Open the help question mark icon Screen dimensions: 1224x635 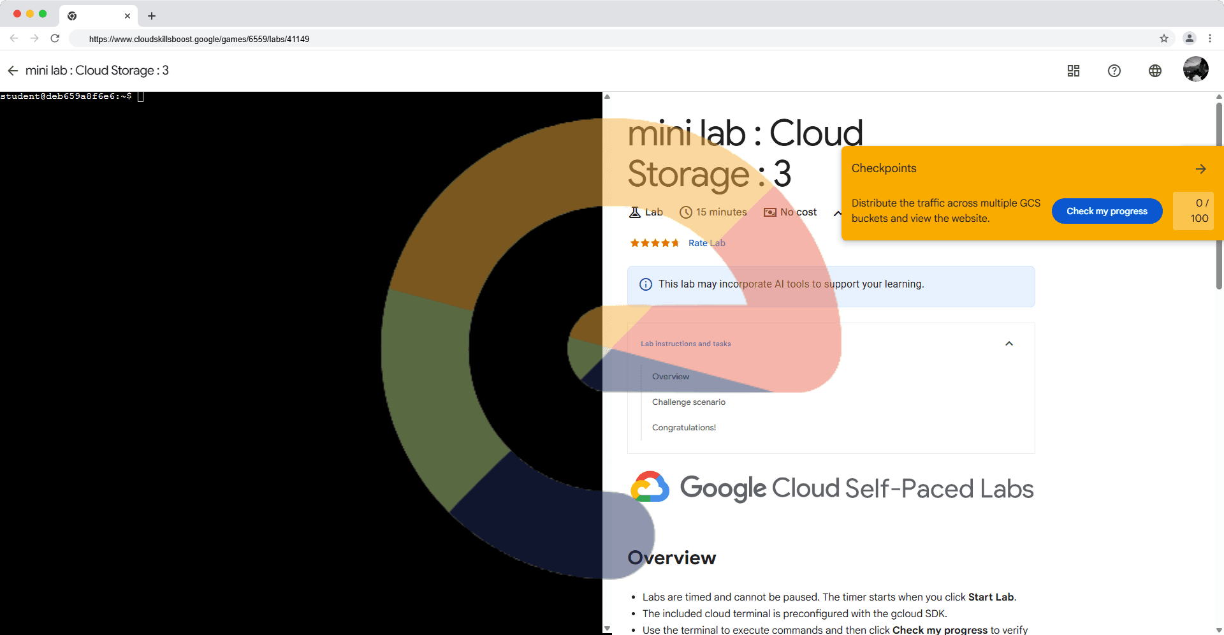(x=1114, y=71)
